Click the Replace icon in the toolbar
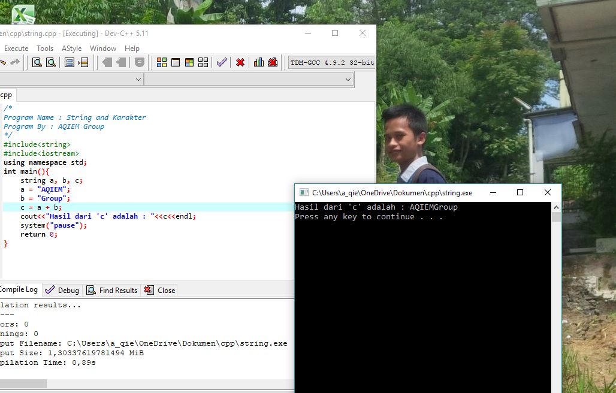 [51, 62]
